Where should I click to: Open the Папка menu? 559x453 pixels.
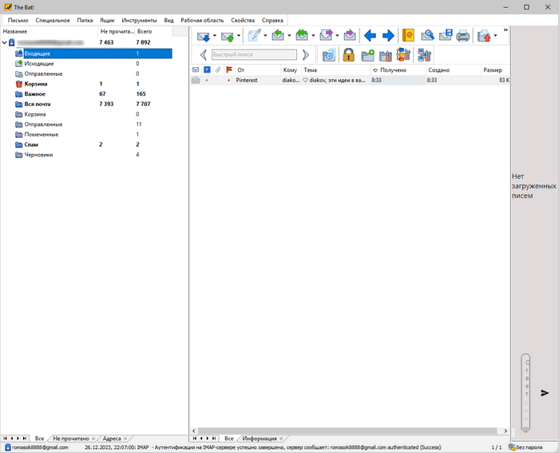[x=85, y=20]
